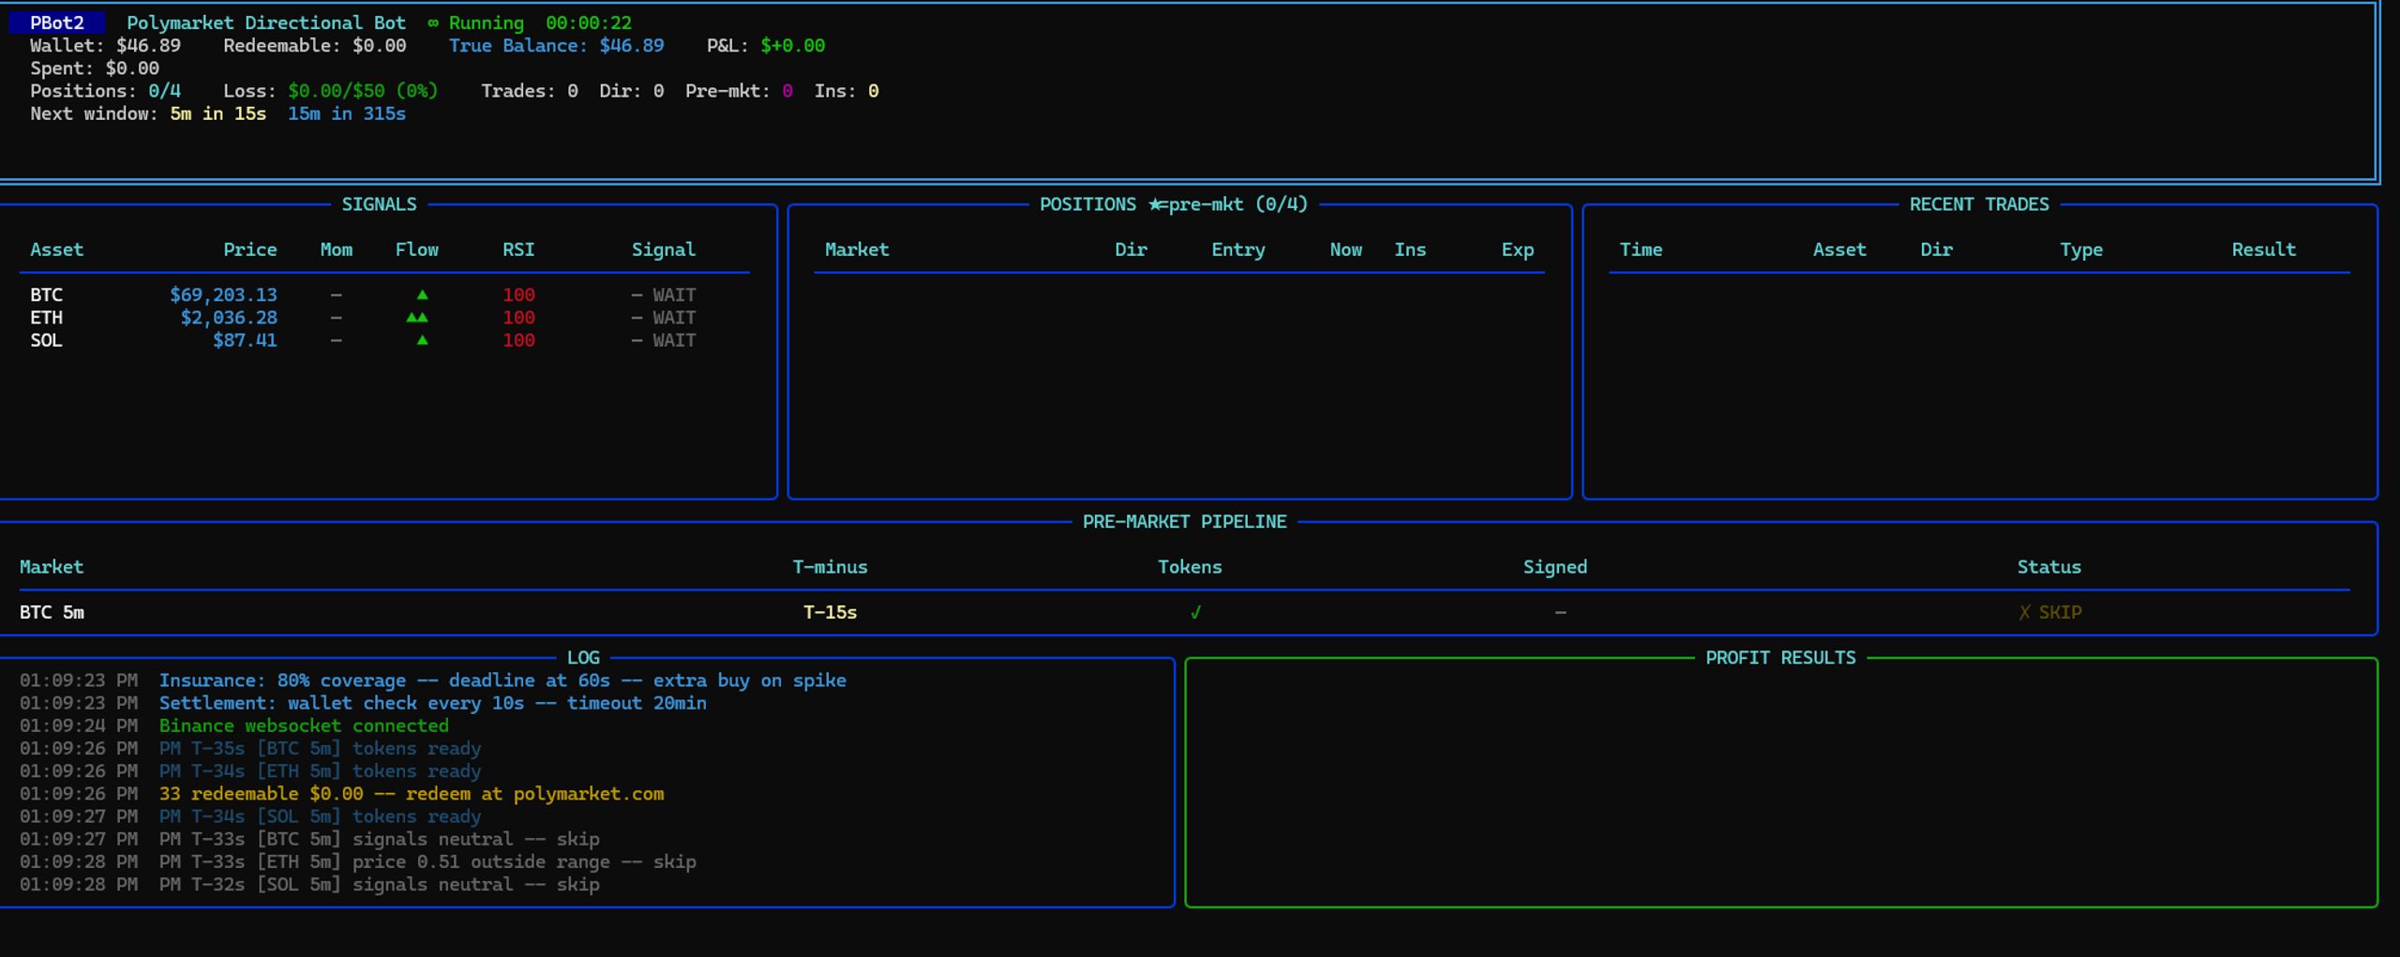Click the Pre-mkt: 0 counter
The image size is (2400, 957).
pos(739,91)
